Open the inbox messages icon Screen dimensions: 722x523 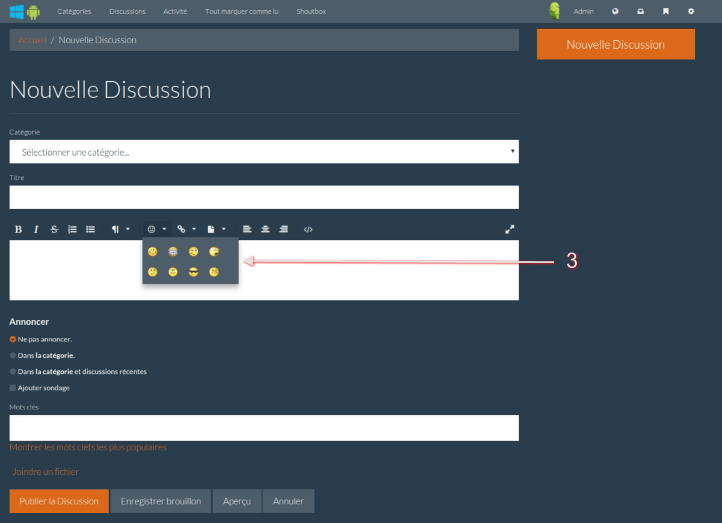click(x=641, y=11)
